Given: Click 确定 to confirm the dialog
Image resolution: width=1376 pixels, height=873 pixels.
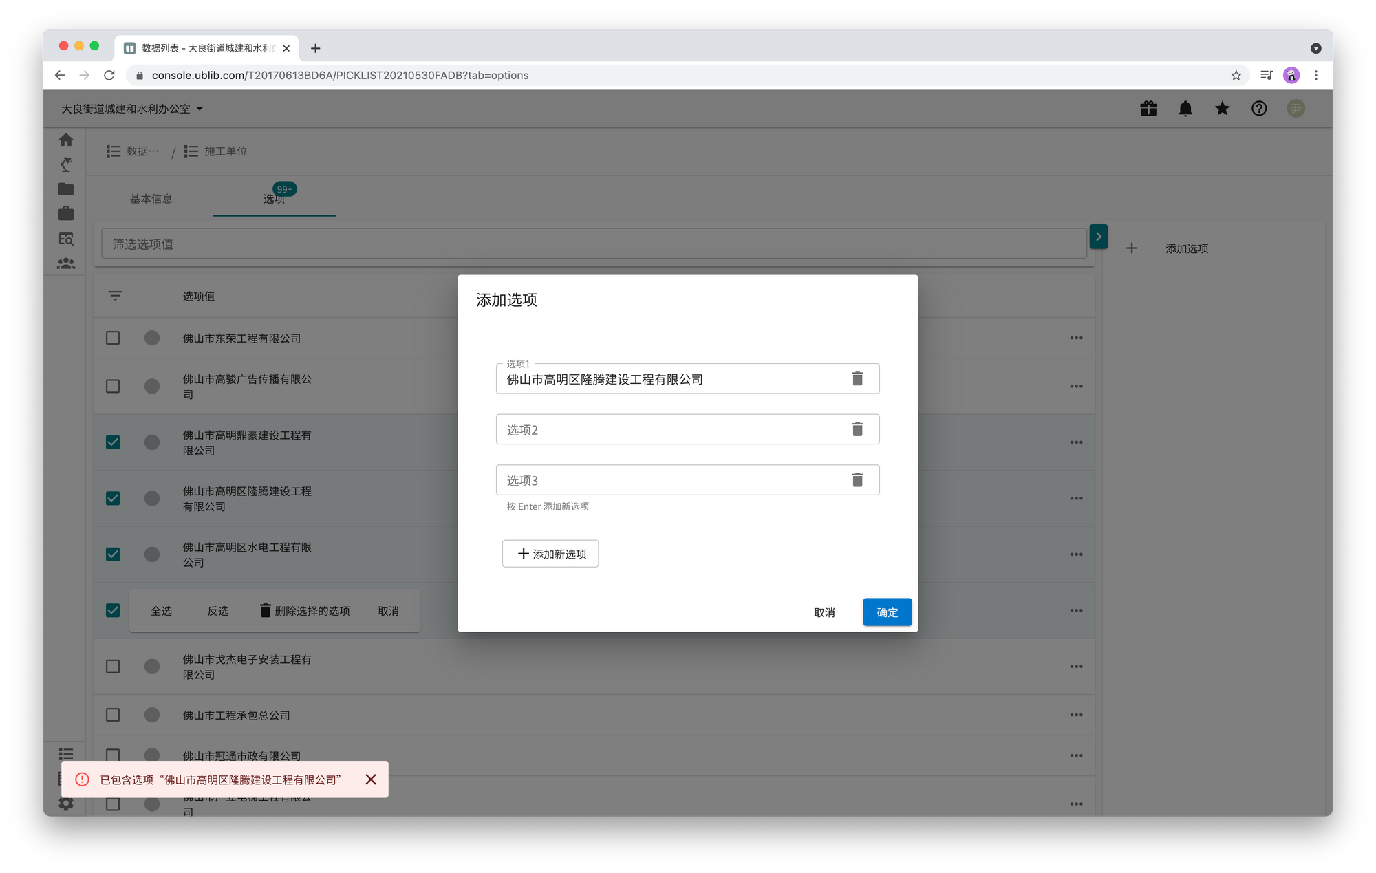Looking at the screenshot, I should tap(887, 612).
